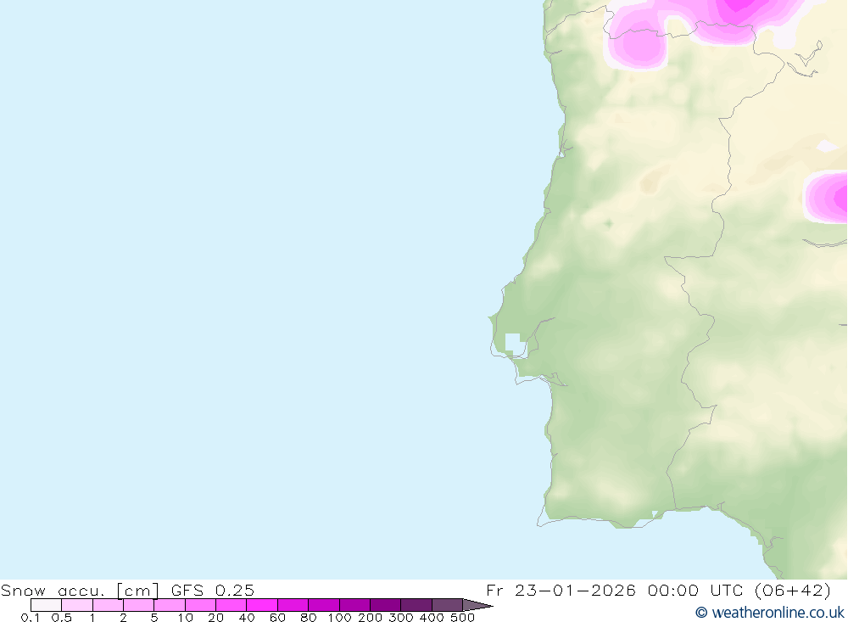Click the legend value '40'
This screenshot has width=848, height=622.
247,618
